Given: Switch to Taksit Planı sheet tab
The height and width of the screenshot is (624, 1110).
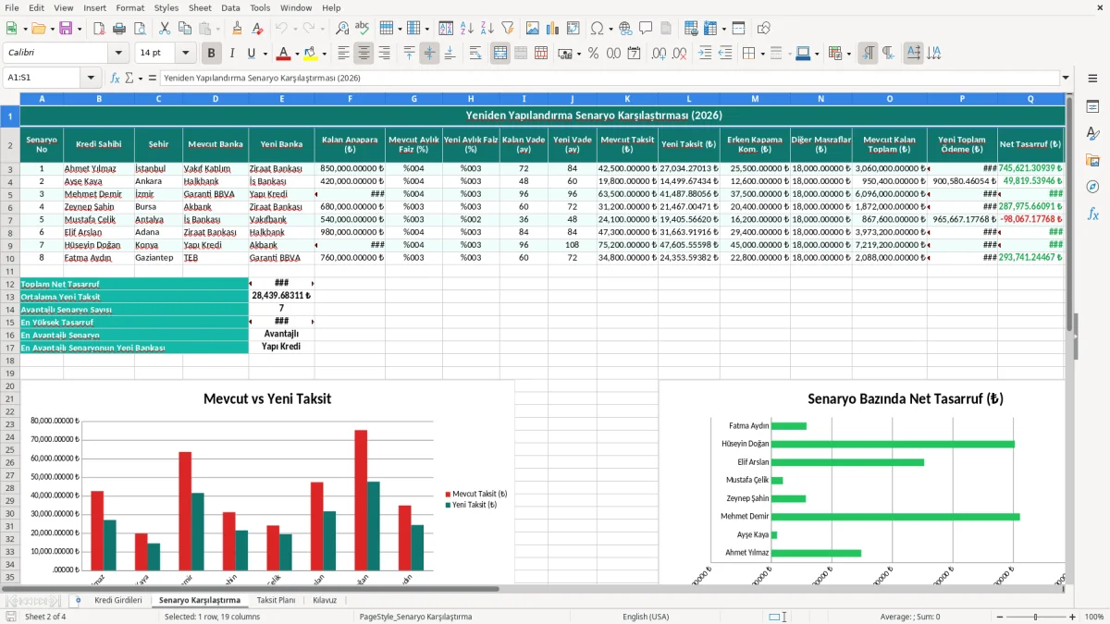Looking at the screenshot, I should [x=276, y=600].
